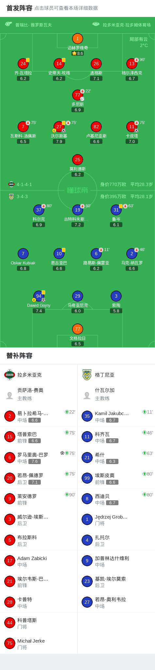The image size is (155, 670).
Task: Tap goalkeeper number 1 orange jersey icon
Action: tap(77, 39)
